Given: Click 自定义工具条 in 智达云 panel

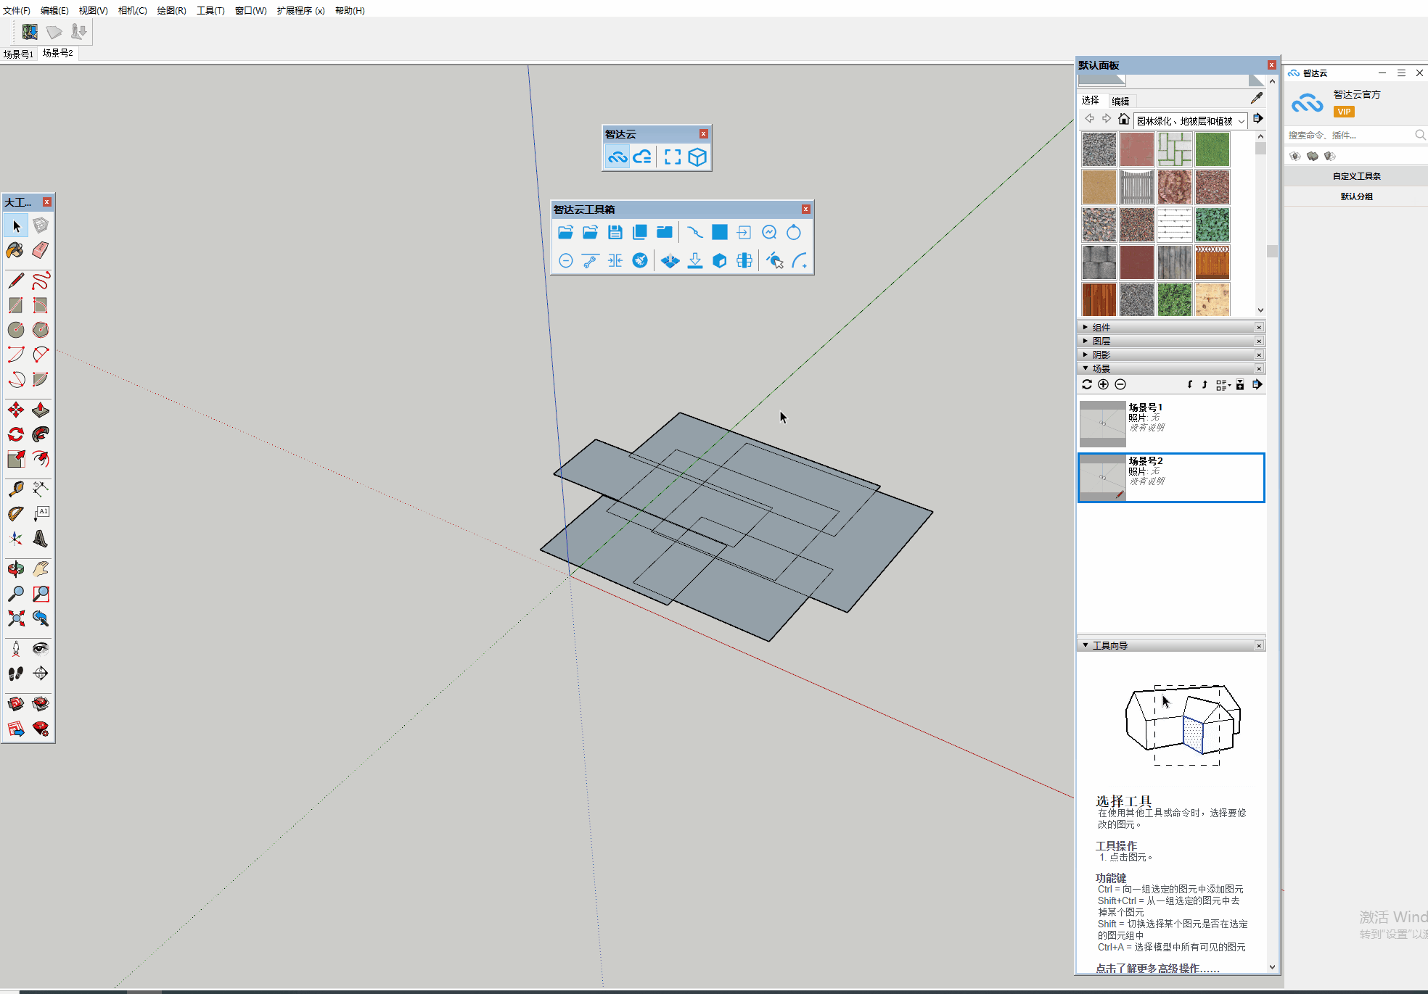Looking at the screenshot, I should pos(1355,176).
